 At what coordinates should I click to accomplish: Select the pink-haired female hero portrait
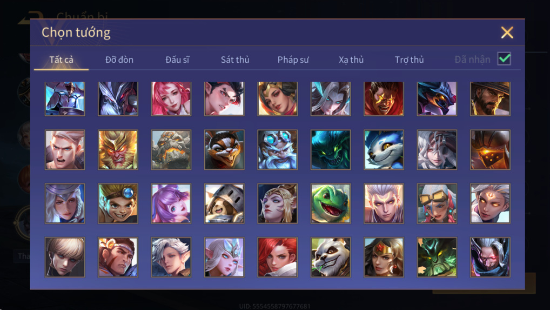[171, 98]
